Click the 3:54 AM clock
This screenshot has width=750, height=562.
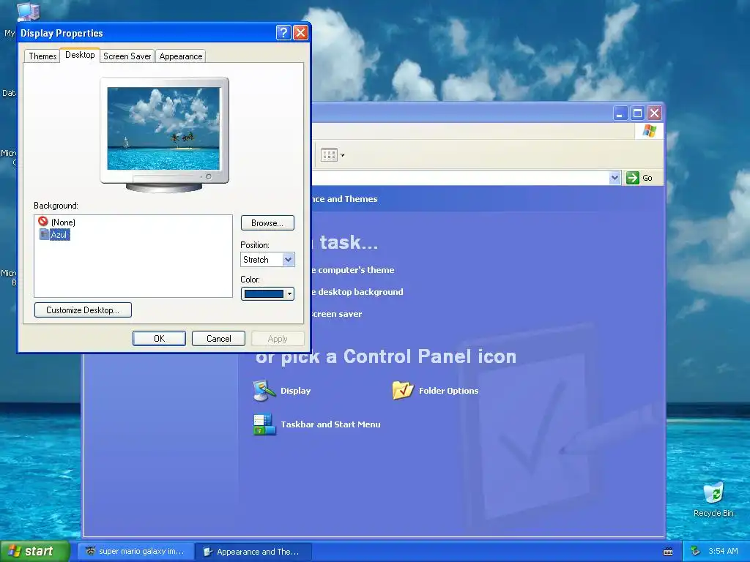(x=723, y=551)
